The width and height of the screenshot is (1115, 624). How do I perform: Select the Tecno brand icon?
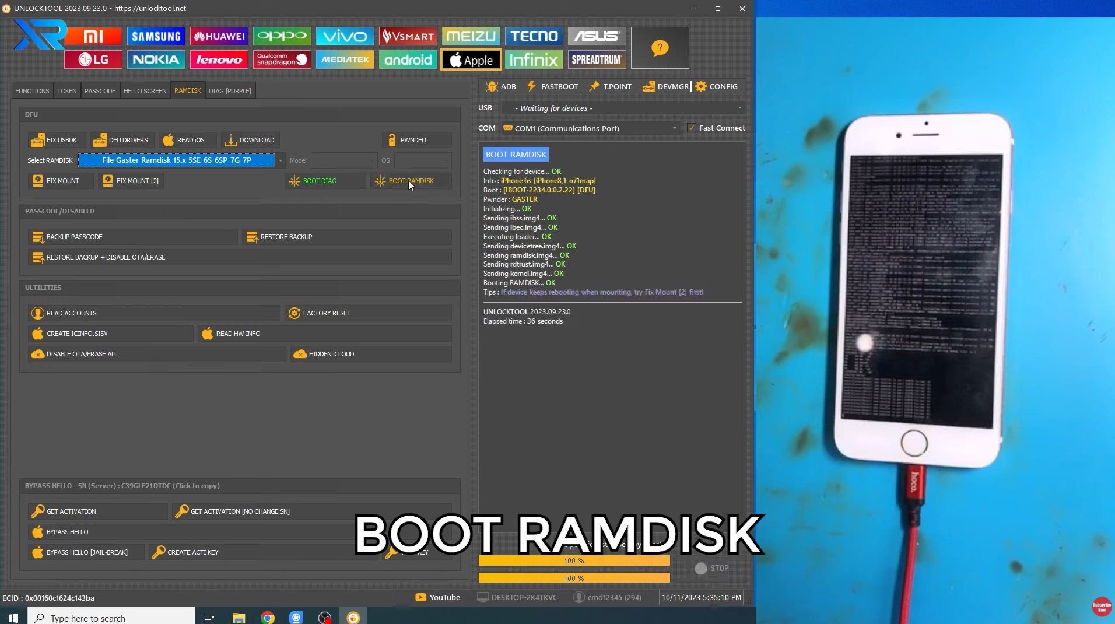click(534, 36)
